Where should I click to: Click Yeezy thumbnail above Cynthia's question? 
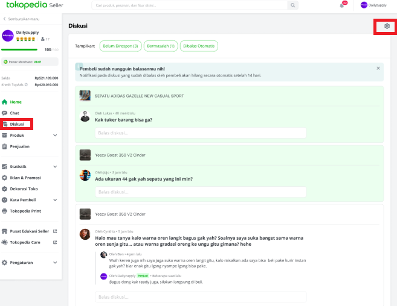click(85, 214)
